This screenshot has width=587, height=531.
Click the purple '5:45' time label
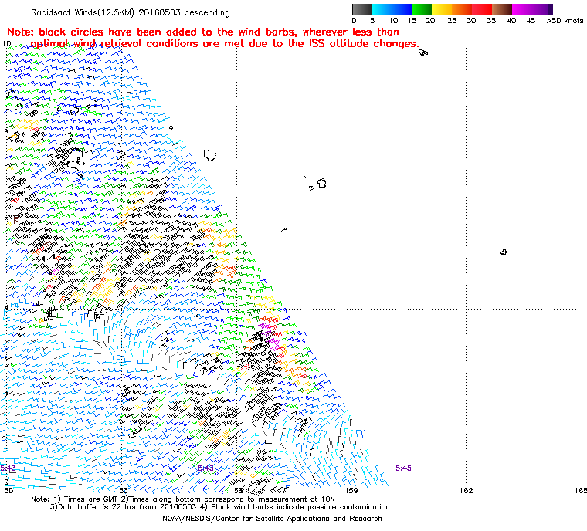(x=403, y=468)
